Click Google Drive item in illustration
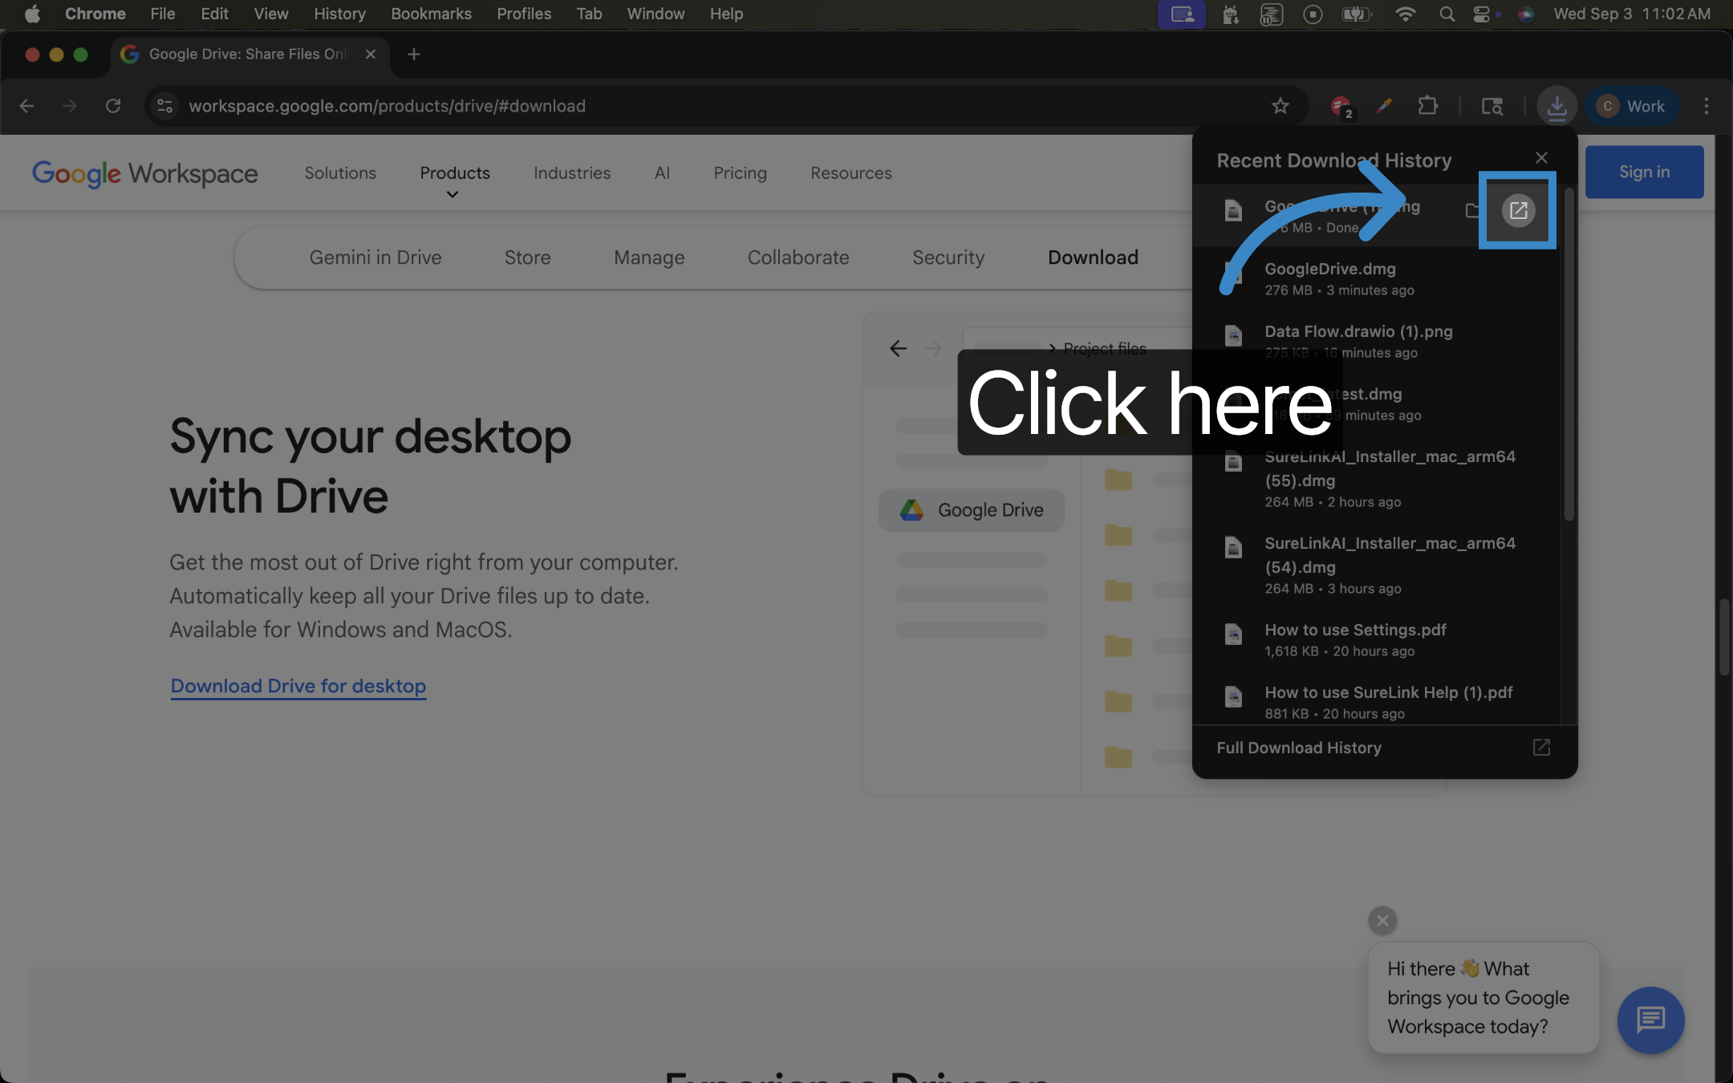The width and height of the screenshot is (1733, 1083). (972, 510)
